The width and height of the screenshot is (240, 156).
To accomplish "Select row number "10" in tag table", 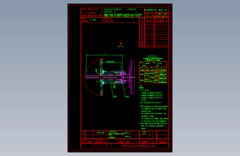I will click(142, 46).
